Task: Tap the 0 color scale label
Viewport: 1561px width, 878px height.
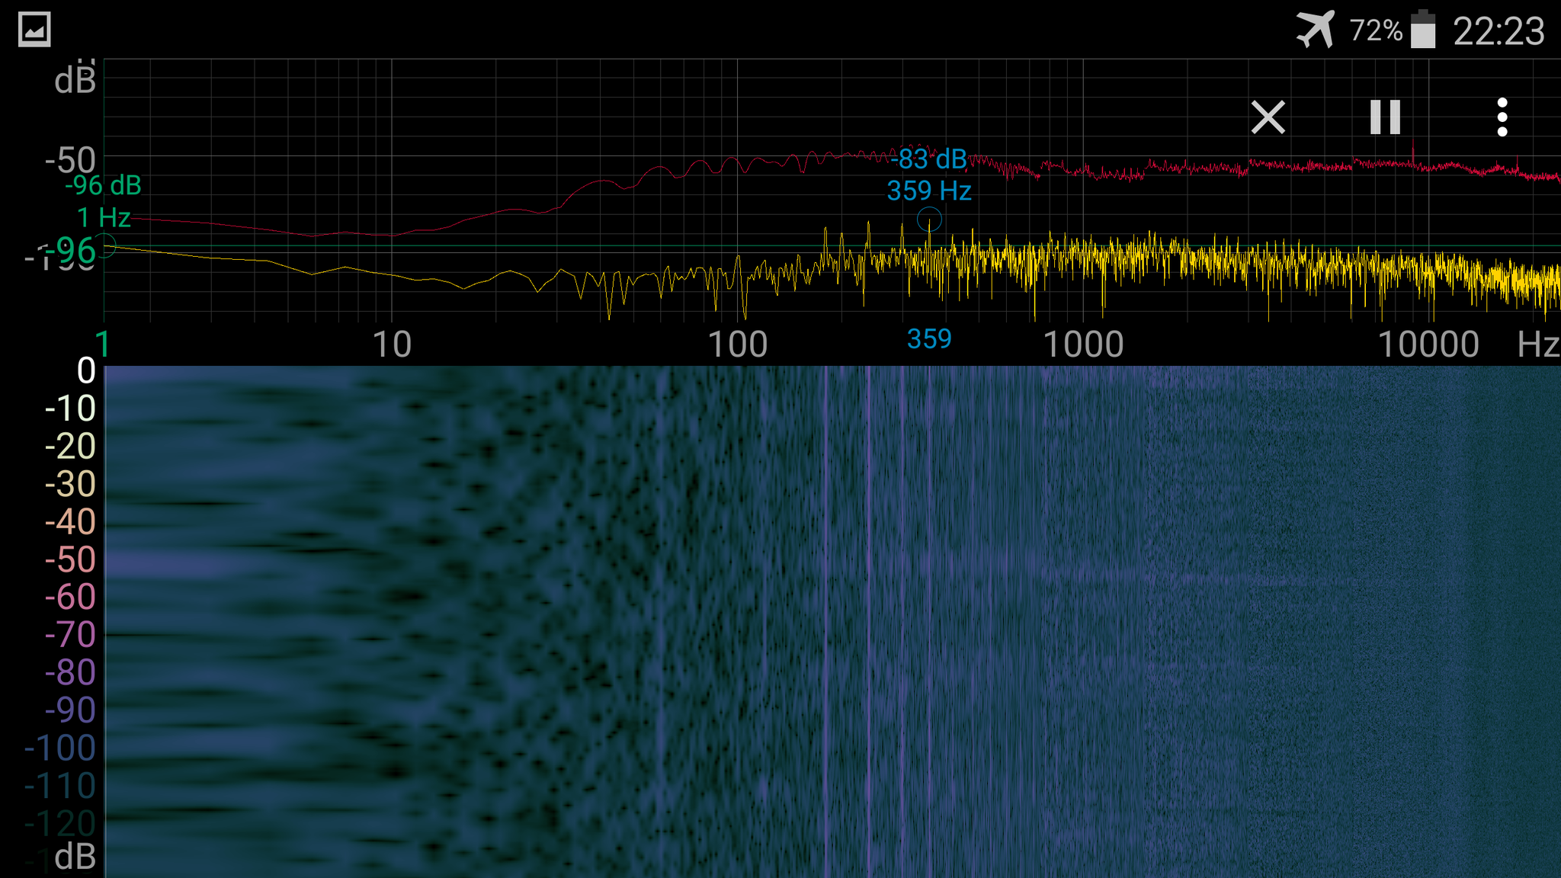Action: coord(86,371)
